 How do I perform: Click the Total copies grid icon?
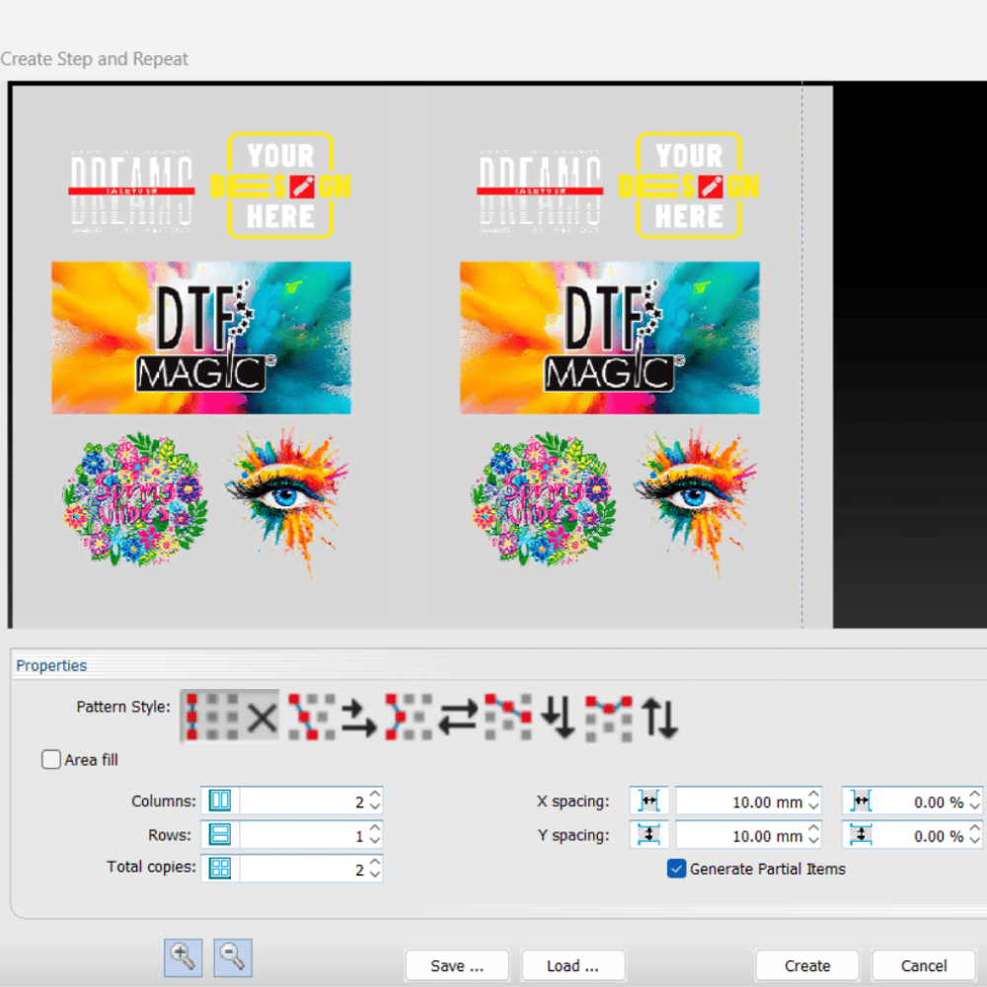click(219, 869)
